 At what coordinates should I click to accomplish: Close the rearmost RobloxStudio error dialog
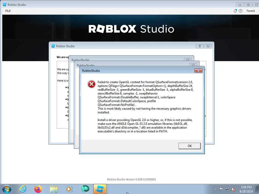pyautogui.click(x=188, y=60)
